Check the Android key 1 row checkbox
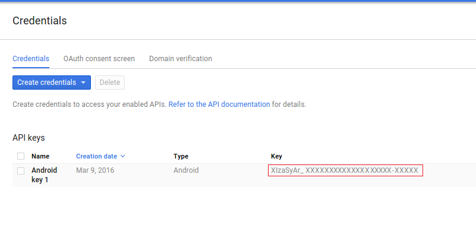 tap(21, 171)
